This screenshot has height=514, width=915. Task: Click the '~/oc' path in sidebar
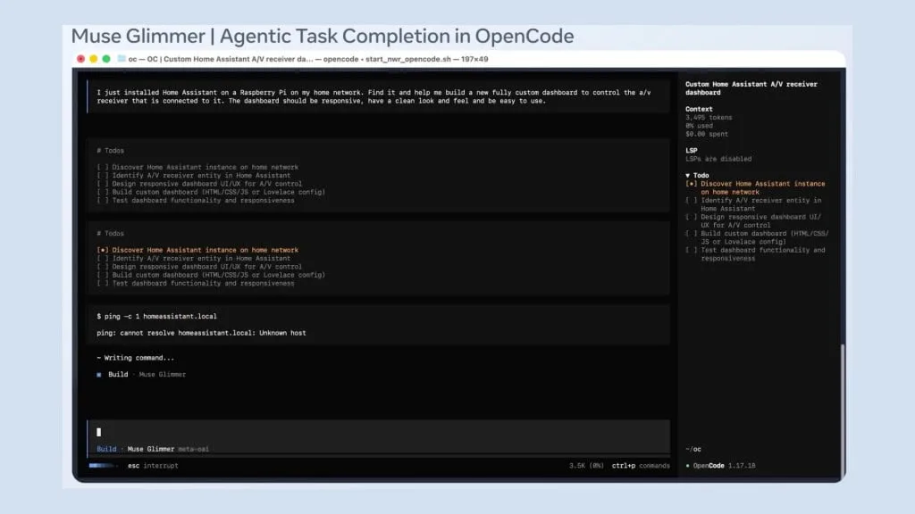(x=693, y=450)
